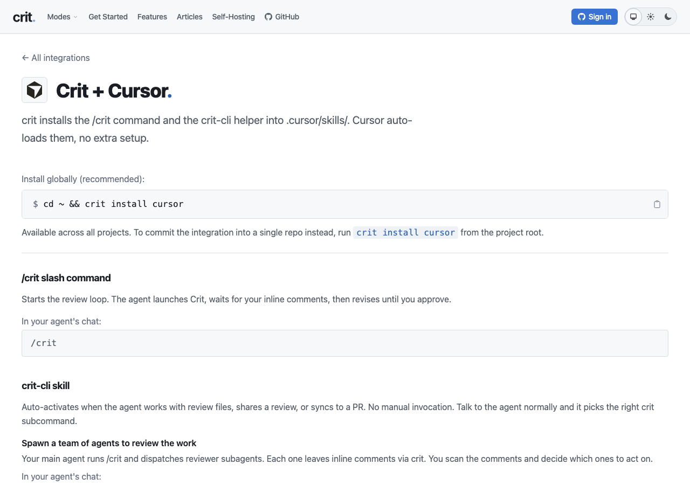Click the Crit + Cursor heading
690x485 pixels.
tap(114, 91)
